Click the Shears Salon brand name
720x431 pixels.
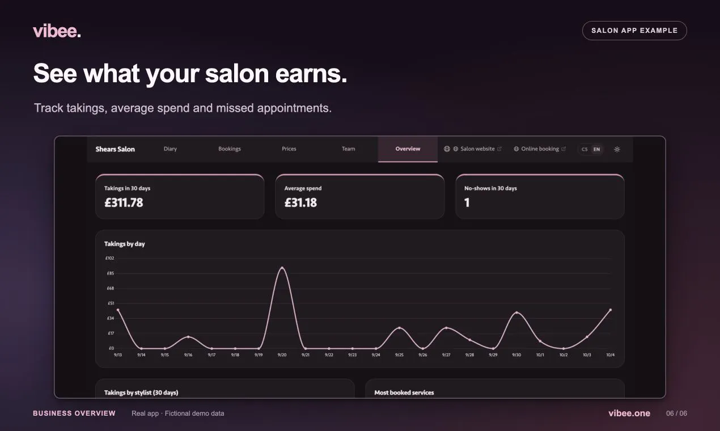(x=115, y=149)
